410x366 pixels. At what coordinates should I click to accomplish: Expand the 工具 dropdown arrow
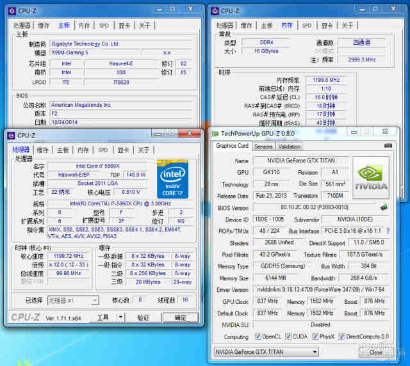coord(120,317)
